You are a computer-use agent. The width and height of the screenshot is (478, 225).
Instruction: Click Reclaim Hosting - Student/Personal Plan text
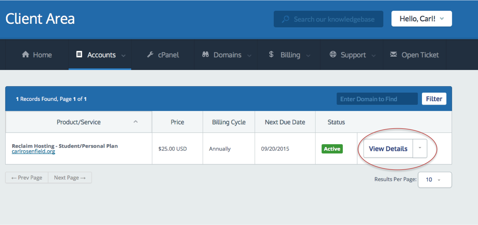pos(65,146)
